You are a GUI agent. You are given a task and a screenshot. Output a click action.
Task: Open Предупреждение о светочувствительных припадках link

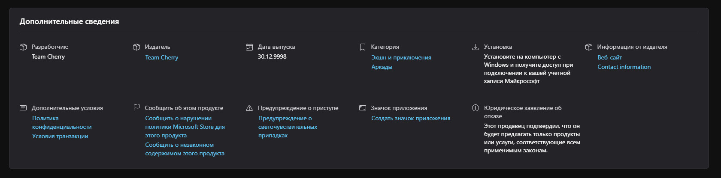288,127
